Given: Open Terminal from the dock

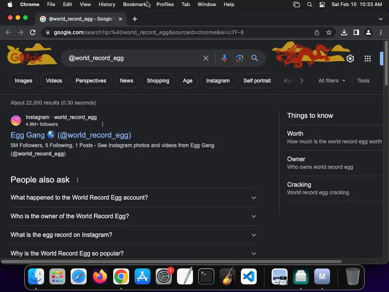Looking at the screenshot, I should pos(206,276).
